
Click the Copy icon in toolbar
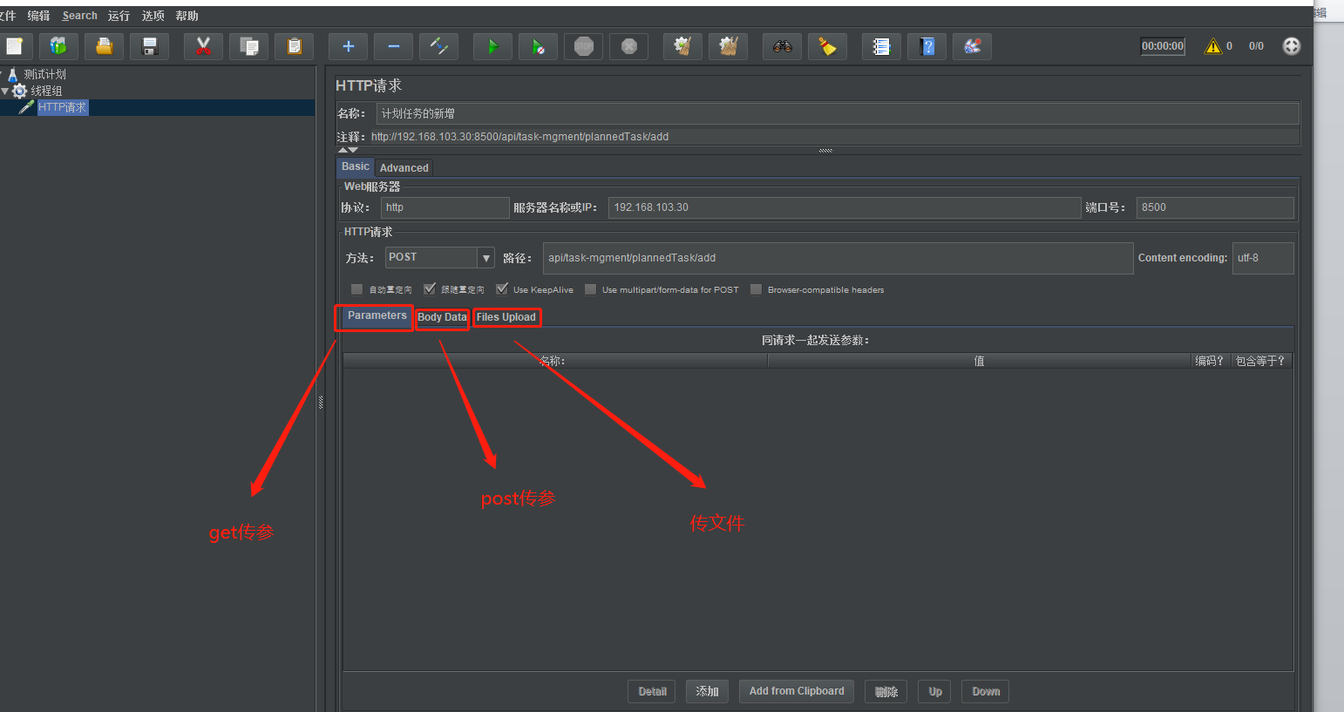[248, 46]
